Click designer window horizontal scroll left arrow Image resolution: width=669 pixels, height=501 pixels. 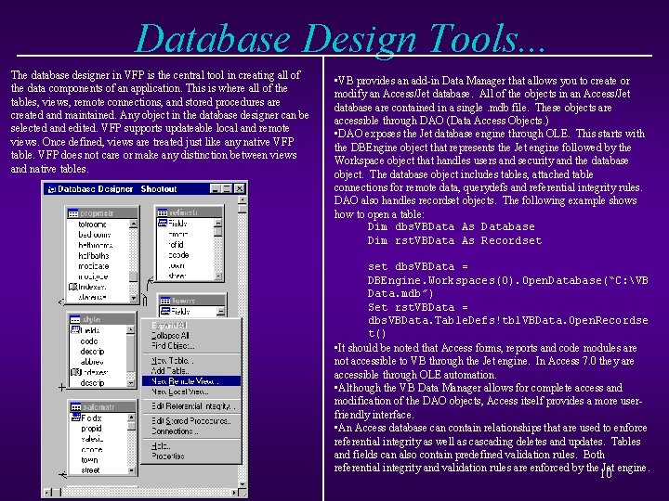click(x=47, y=493)
